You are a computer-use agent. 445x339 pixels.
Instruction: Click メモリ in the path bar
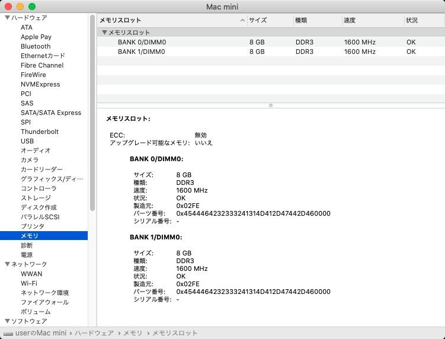coord(133,332)
